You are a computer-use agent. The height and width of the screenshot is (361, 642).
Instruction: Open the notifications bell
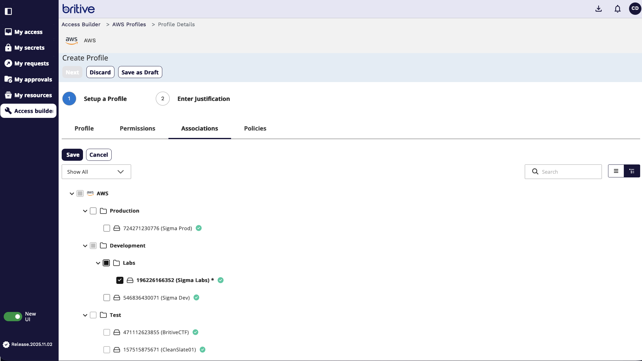(x=617, y=9)
